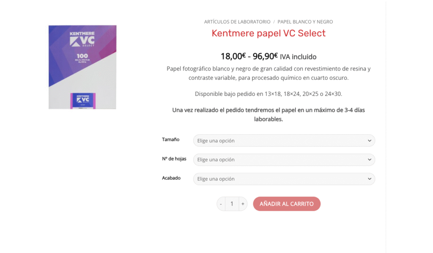The image size is (433, 253).
Task: Focus the product quantity input field
Action: point(232,204)
